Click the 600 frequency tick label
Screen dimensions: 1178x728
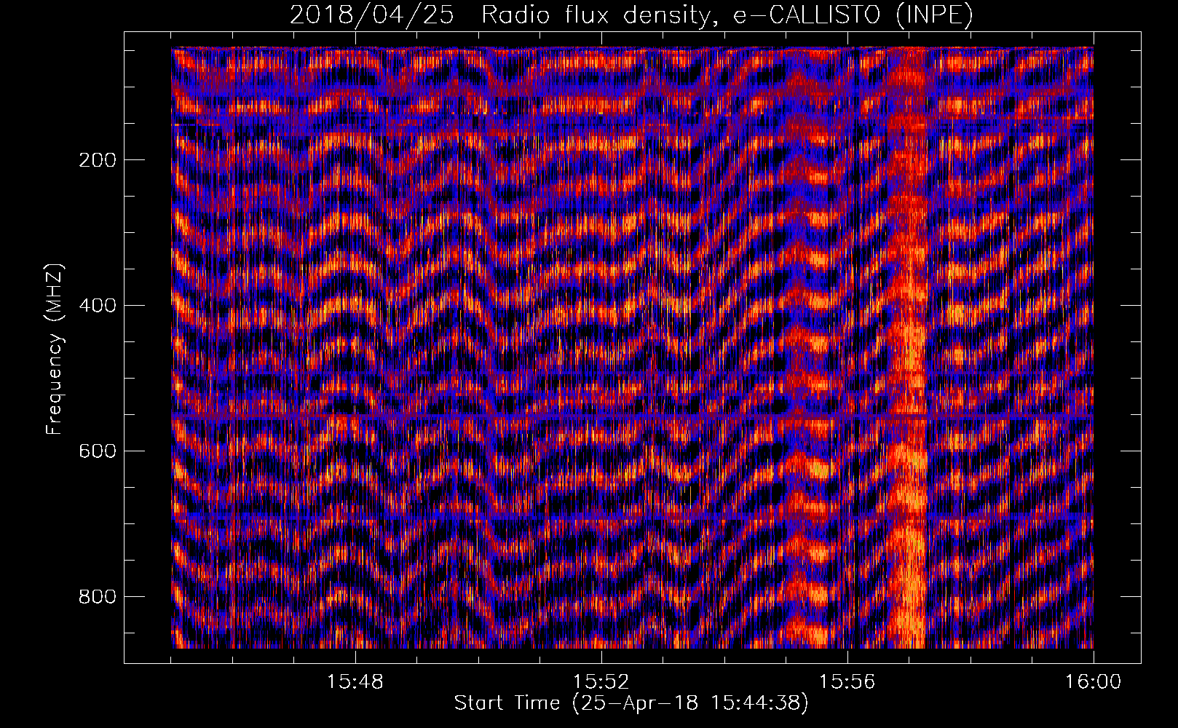click(x=97, y=451)
